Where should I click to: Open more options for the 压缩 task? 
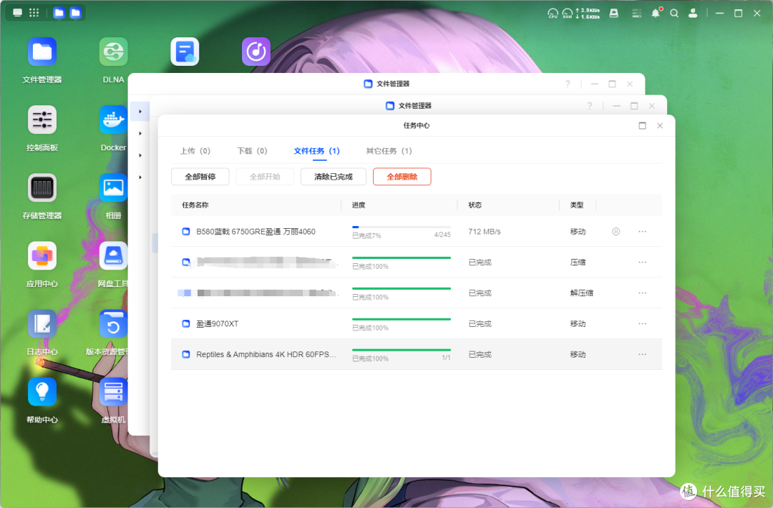tap(642, 262)
